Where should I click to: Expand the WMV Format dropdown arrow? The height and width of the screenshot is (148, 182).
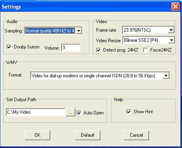tap(166, 76)
